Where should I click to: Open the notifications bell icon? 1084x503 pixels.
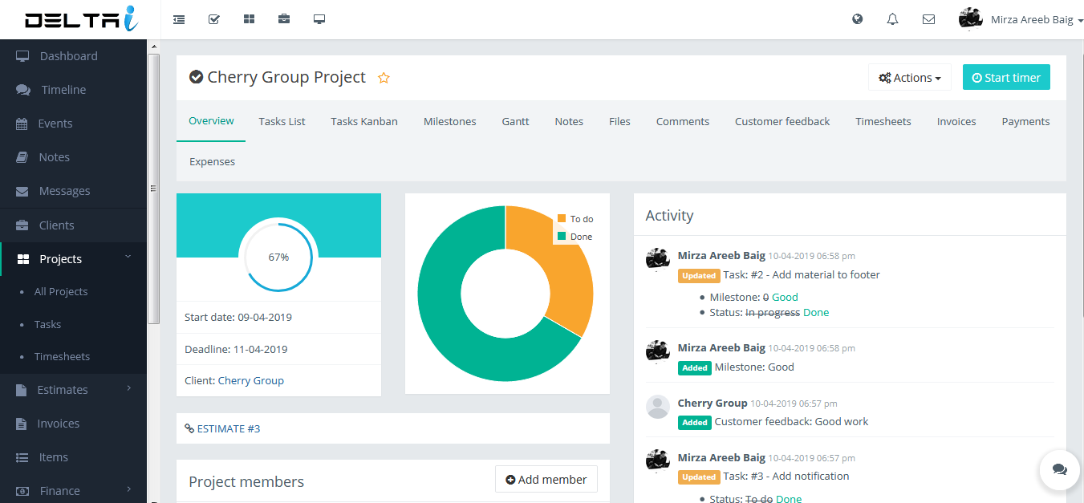click(892, 19)
